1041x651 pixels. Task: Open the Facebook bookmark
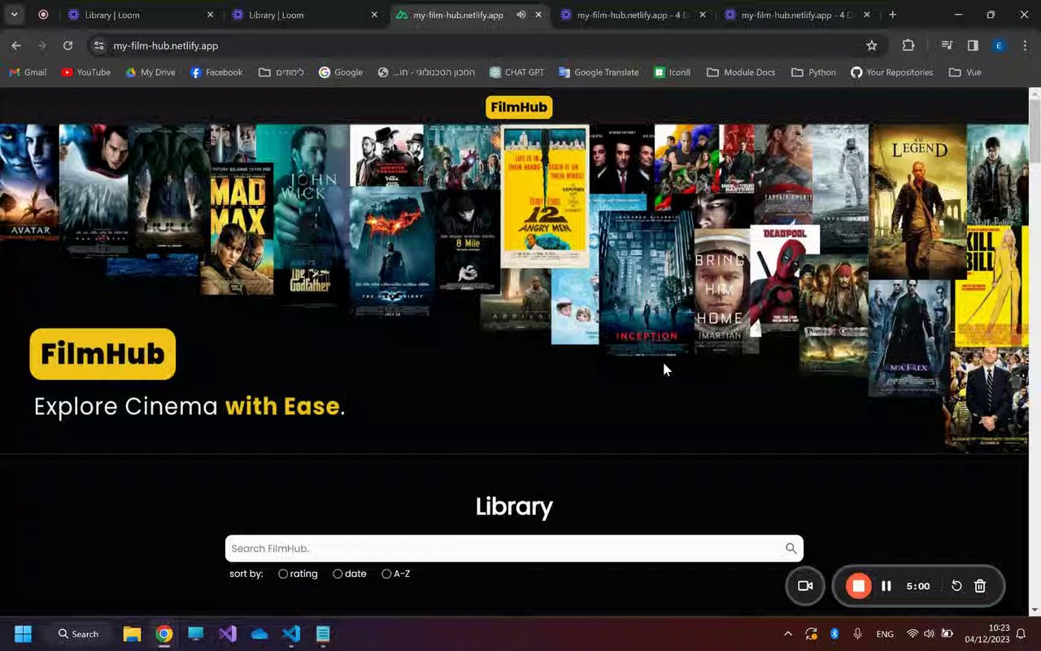pos(216,72)
